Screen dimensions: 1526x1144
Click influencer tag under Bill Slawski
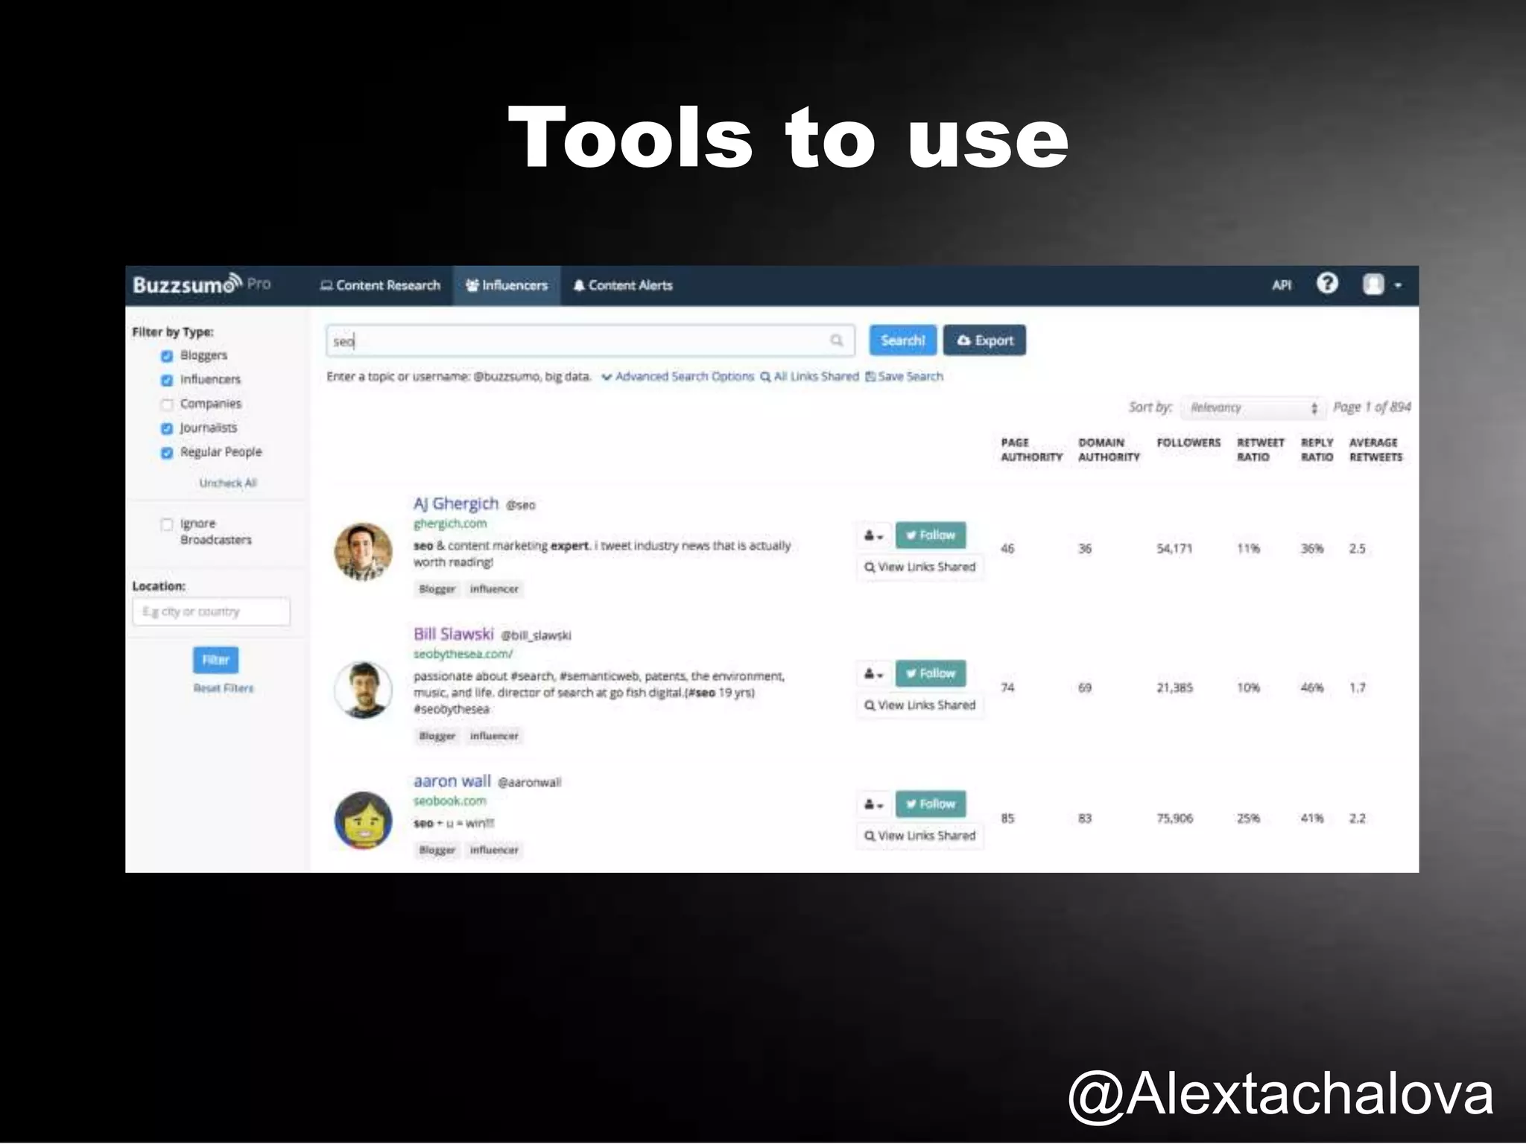pos(494,736)
